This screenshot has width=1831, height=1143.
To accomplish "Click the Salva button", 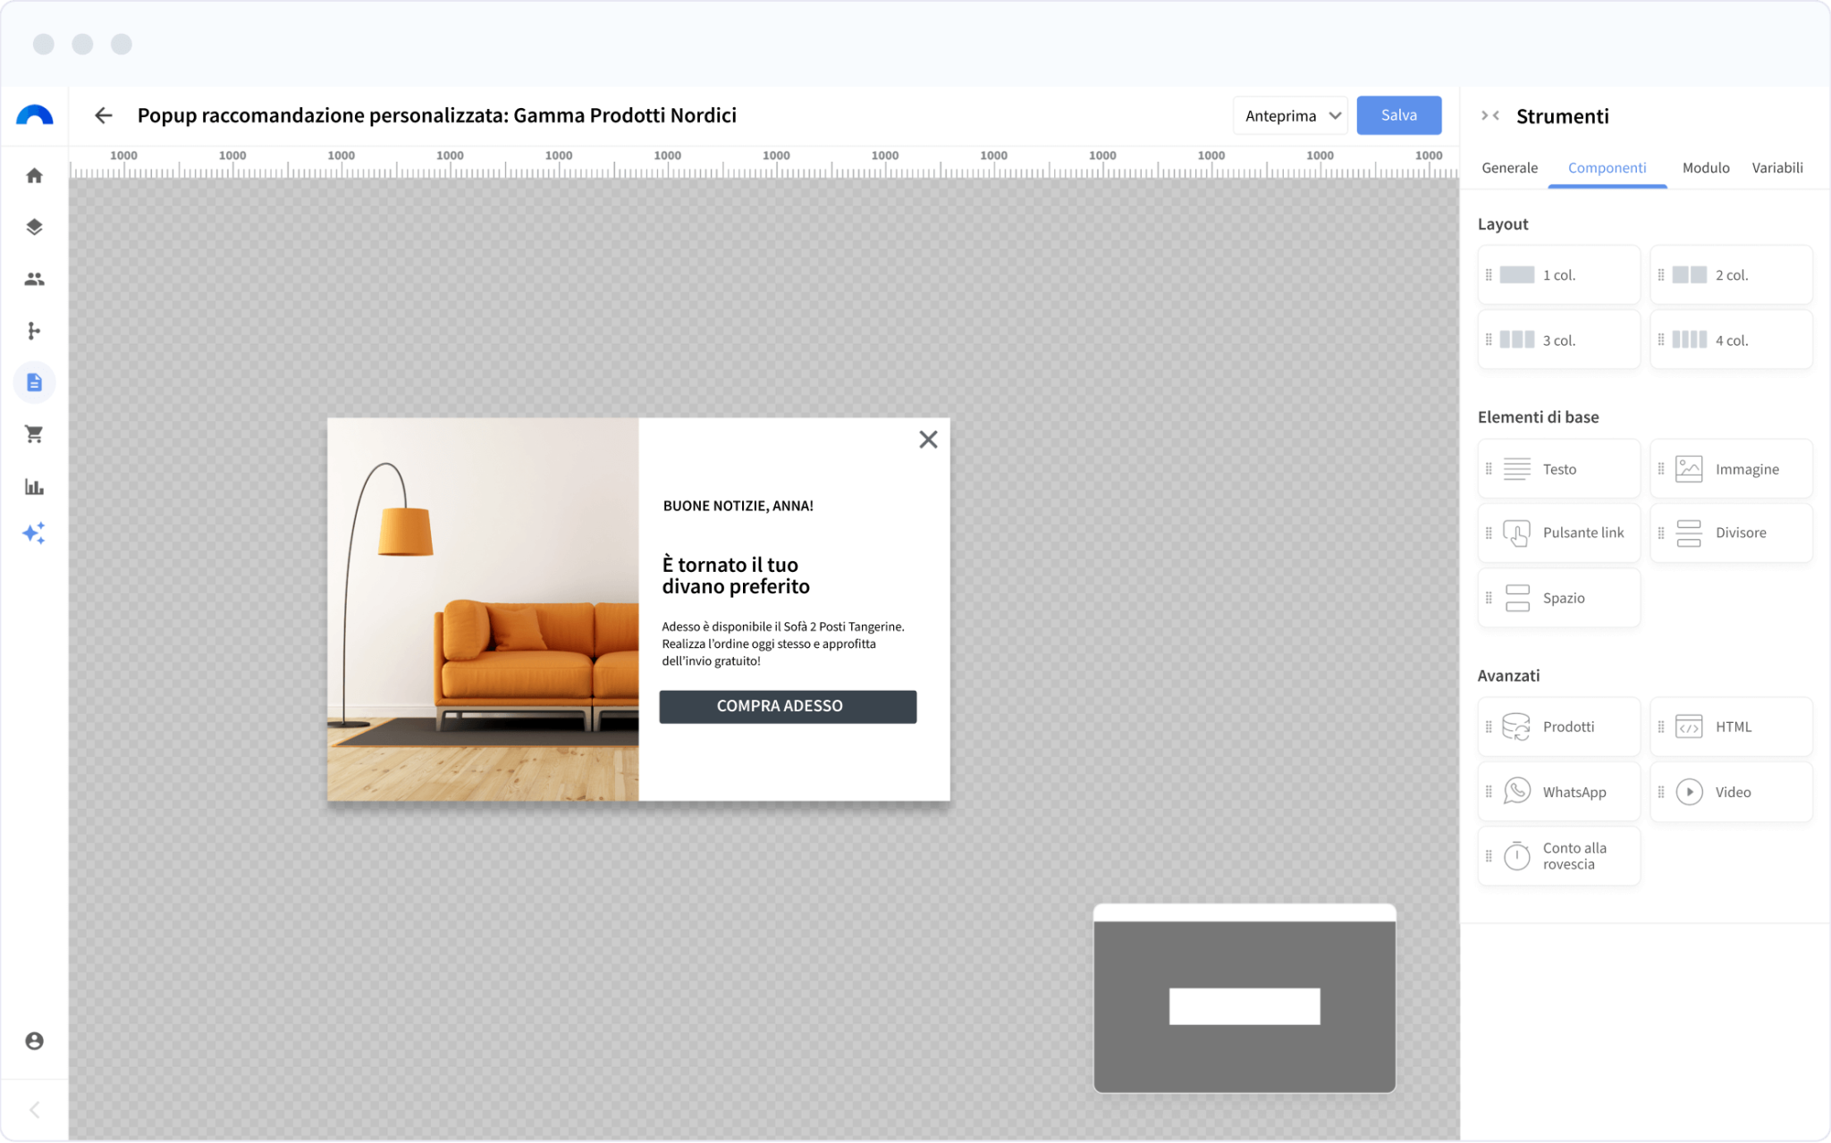I will (1398, 115).
